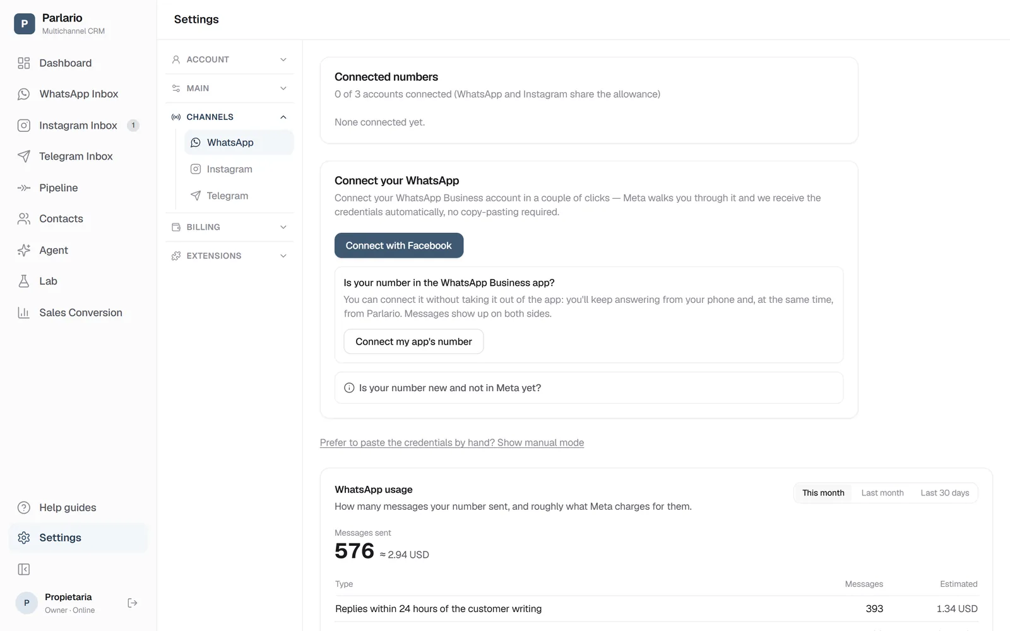Click the Agent sparkle icon

24,251
